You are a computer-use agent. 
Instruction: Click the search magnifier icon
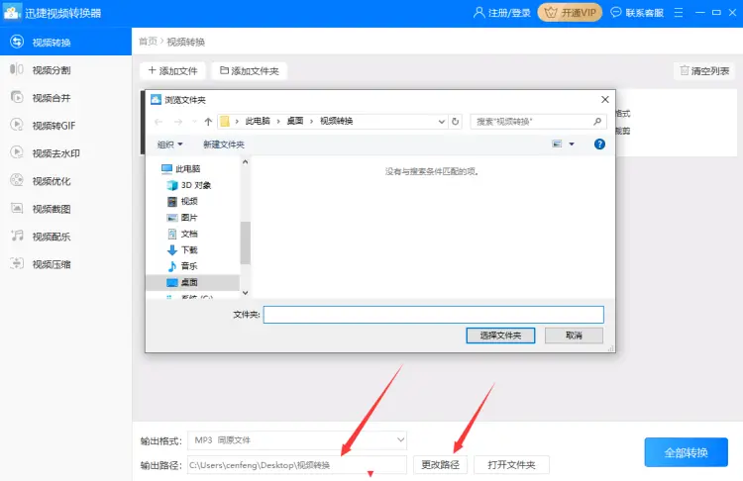click(x=597, y=122)
